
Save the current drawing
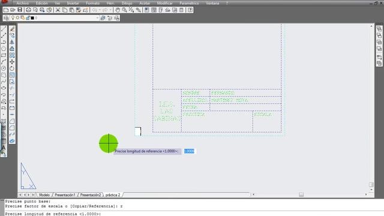(x=20, y=10)
